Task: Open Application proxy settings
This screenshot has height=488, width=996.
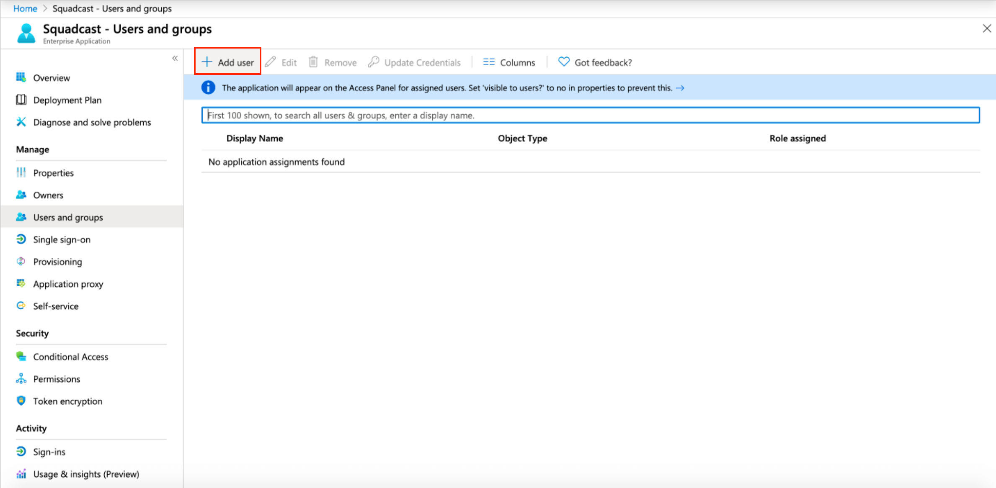Action: 68,284
